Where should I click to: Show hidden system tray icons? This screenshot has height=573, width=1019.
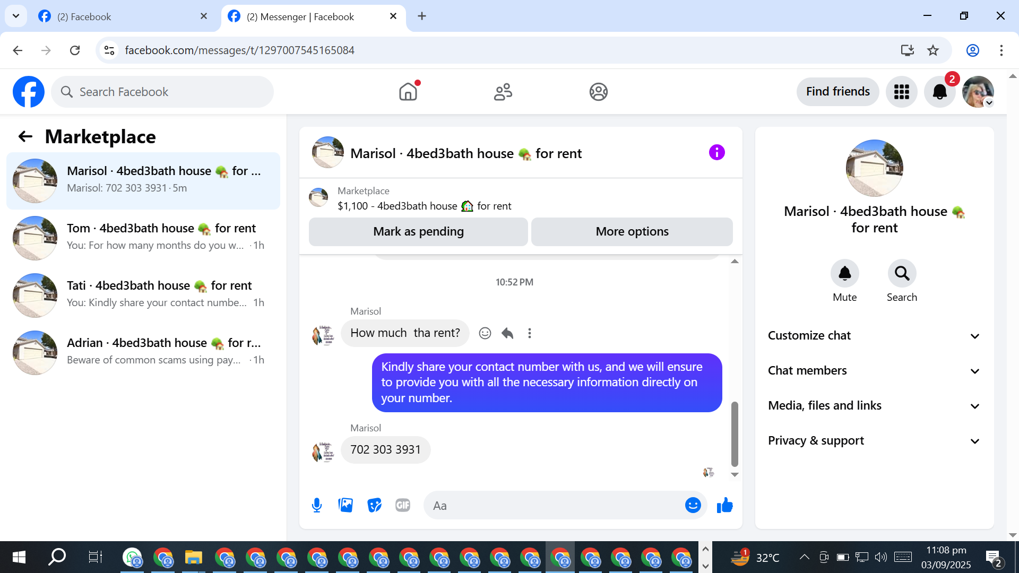pyautogui.click(x=804, y=557)
